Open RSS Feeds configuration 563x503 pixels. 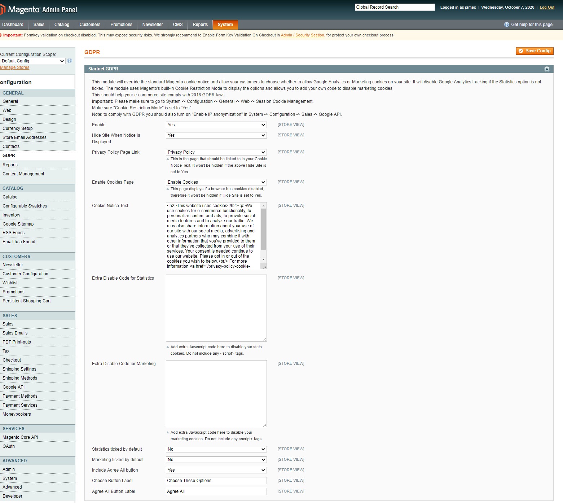tap(38, 233)
